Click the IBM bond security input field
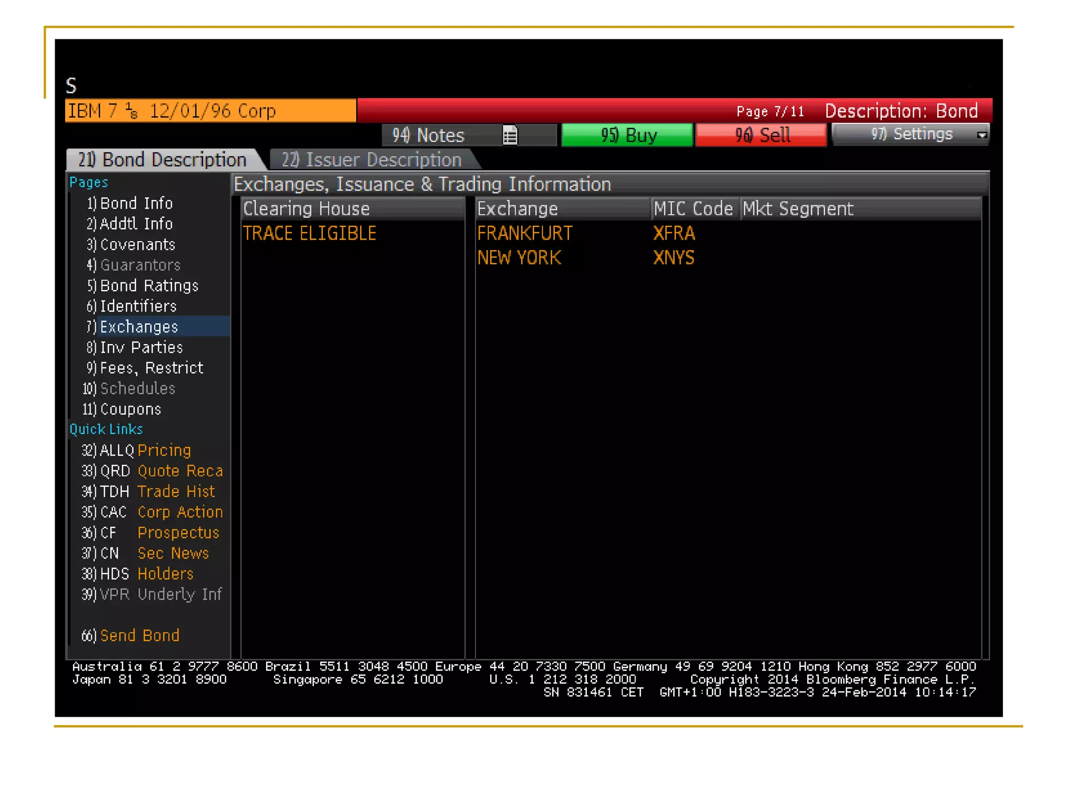The image size is (1077, 807). point(210,111)
